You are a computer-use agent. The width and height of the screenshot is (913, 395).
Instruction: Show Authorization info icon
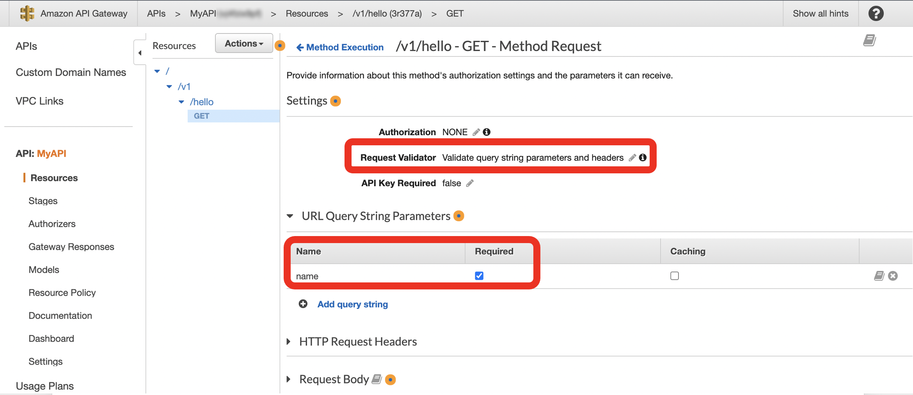pos(487,132)
